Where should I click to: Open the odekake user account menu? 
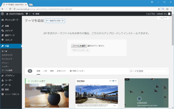158,14
